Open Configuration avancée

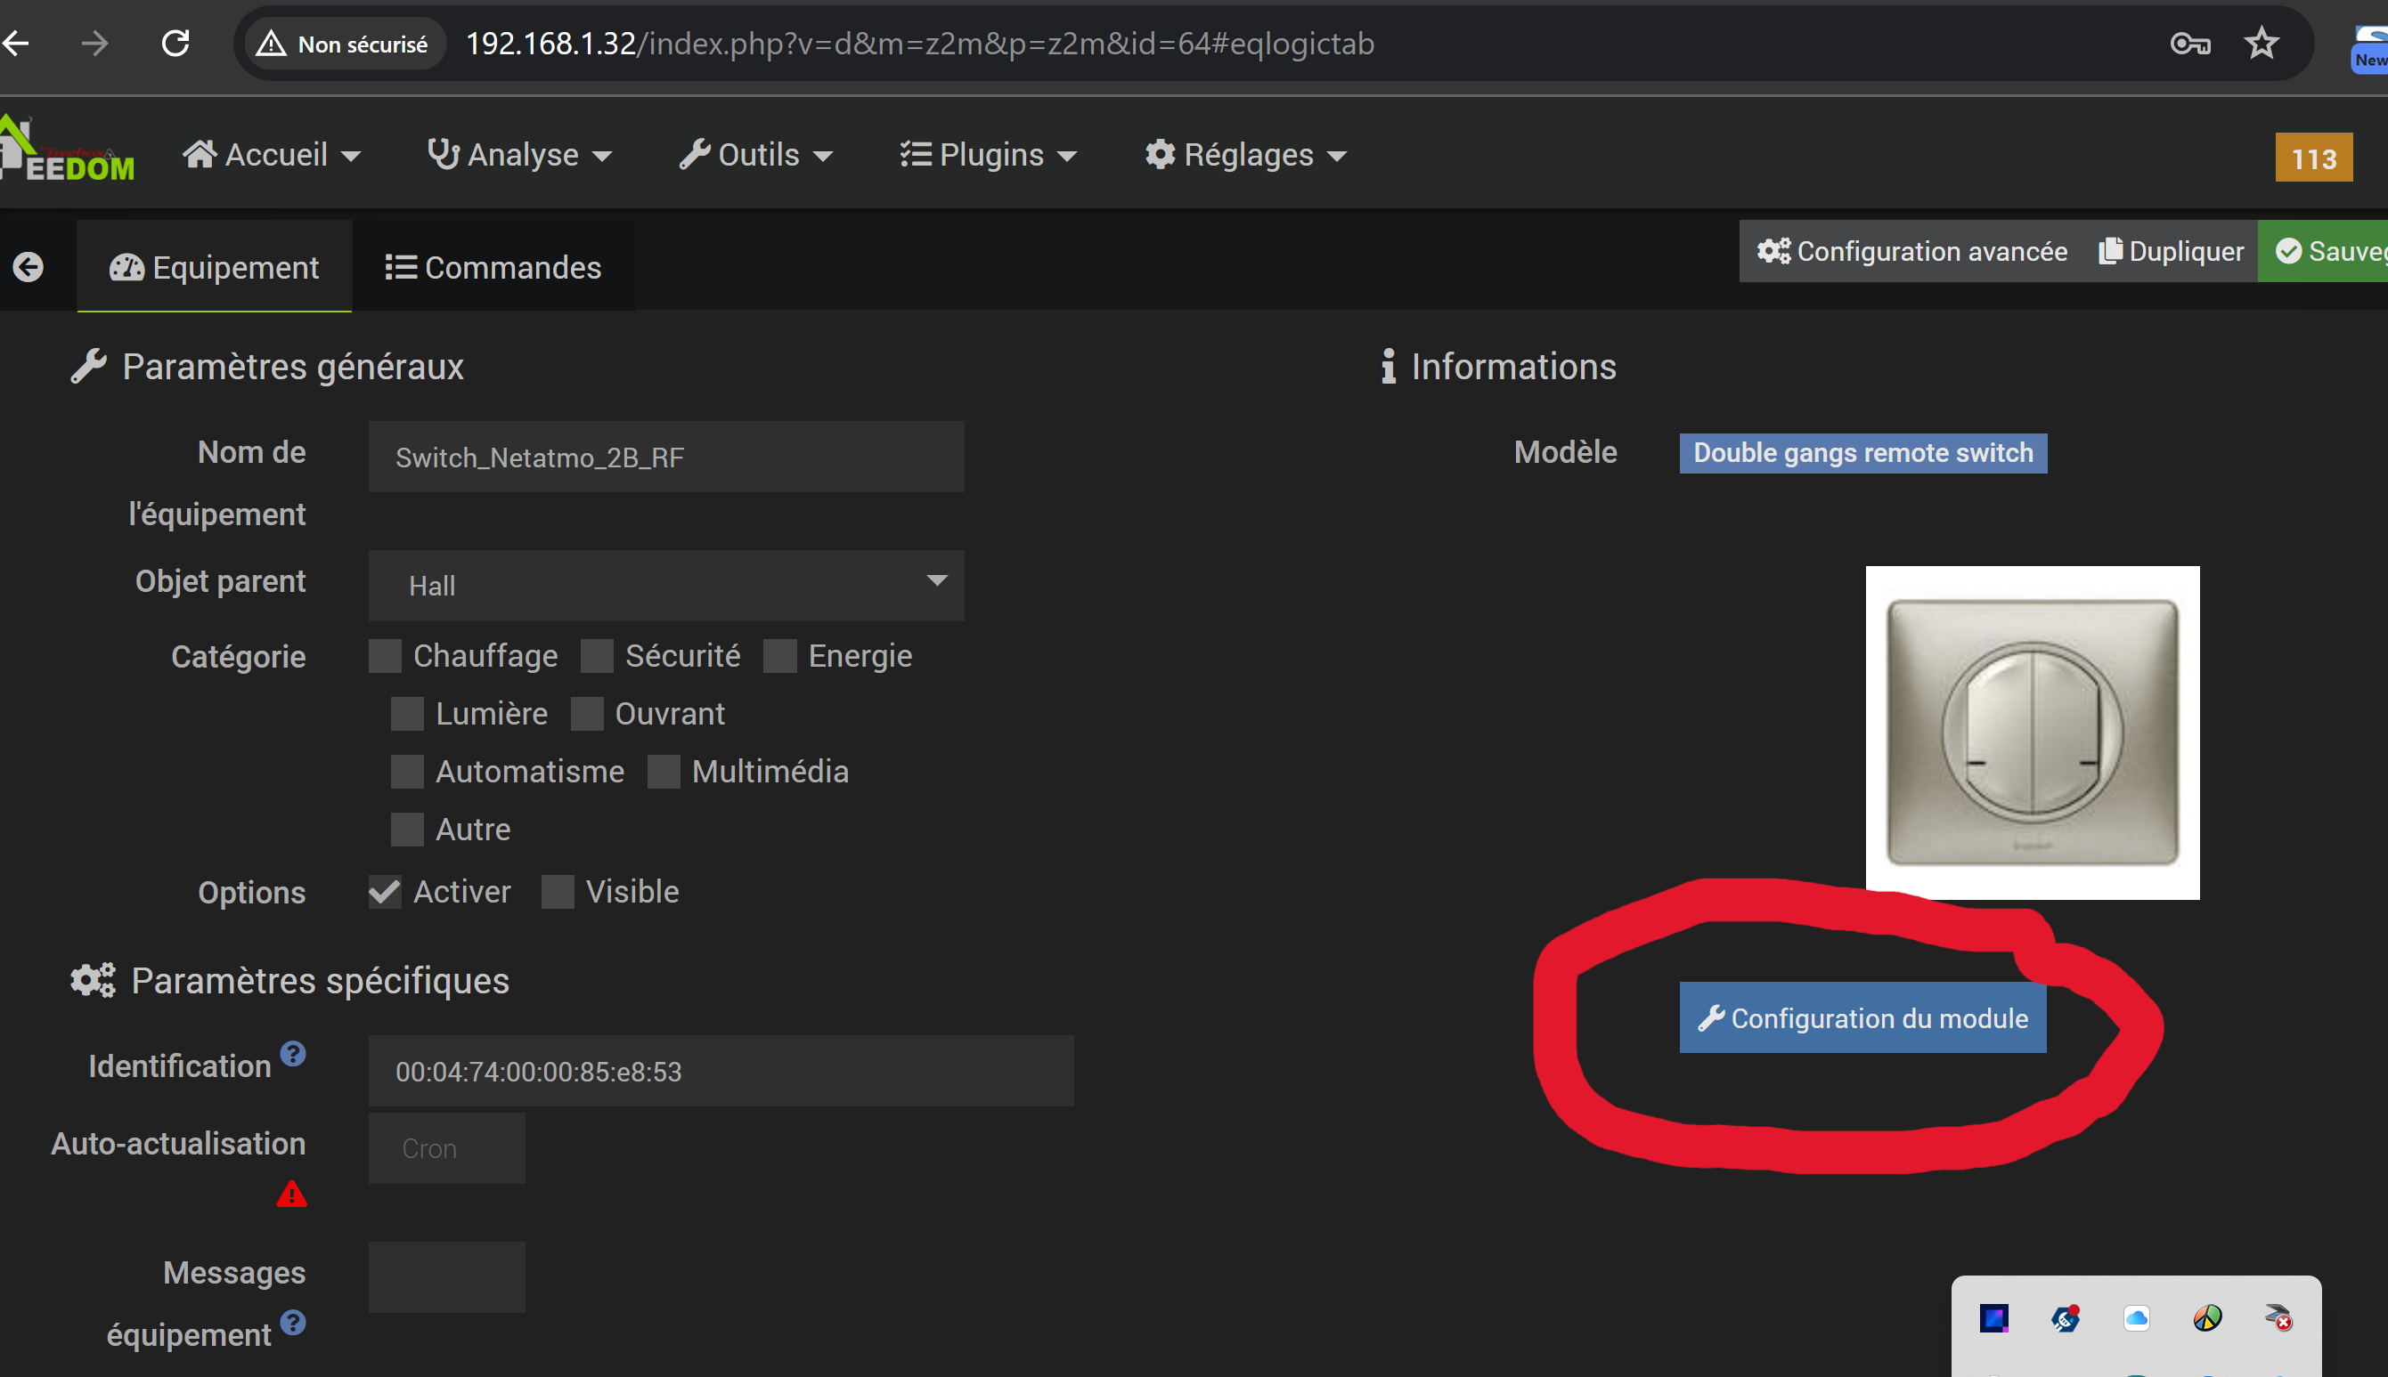(x=1912, y=252)
